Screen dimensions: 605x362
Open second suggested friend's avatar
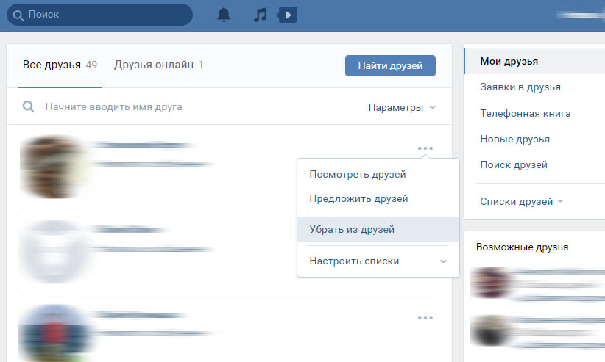(491, 330)
